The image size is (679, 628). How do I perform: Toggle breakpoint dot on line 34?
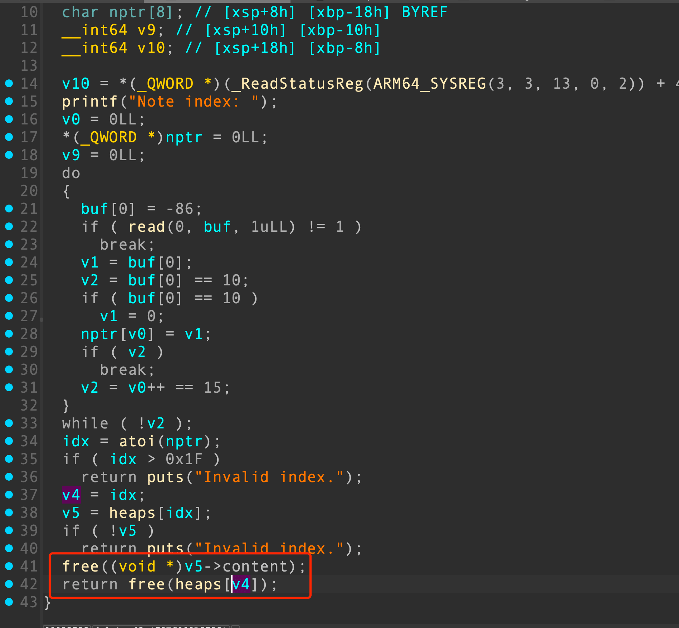[x=9, y=441]
